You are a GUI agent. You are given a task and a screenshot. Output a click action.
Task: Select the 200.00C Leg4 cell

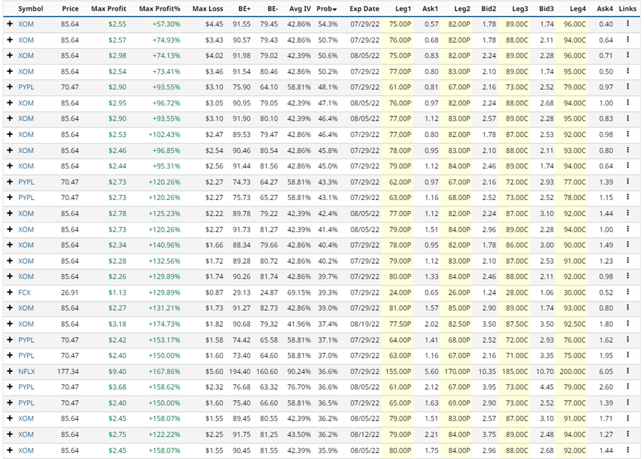573,371
